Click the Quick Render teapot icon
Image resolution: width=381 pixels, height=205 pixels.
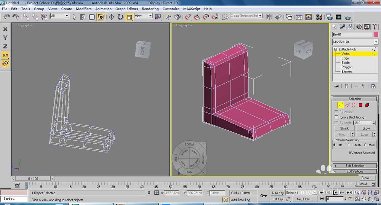[x=347, y=17]
